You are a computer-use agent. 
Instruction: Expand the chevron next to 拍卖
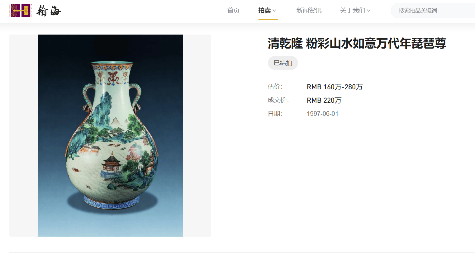pos(274,11)
